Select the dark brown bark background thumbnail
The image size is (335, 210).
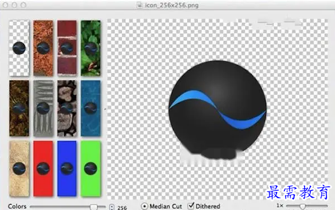(x=19, y=108)
